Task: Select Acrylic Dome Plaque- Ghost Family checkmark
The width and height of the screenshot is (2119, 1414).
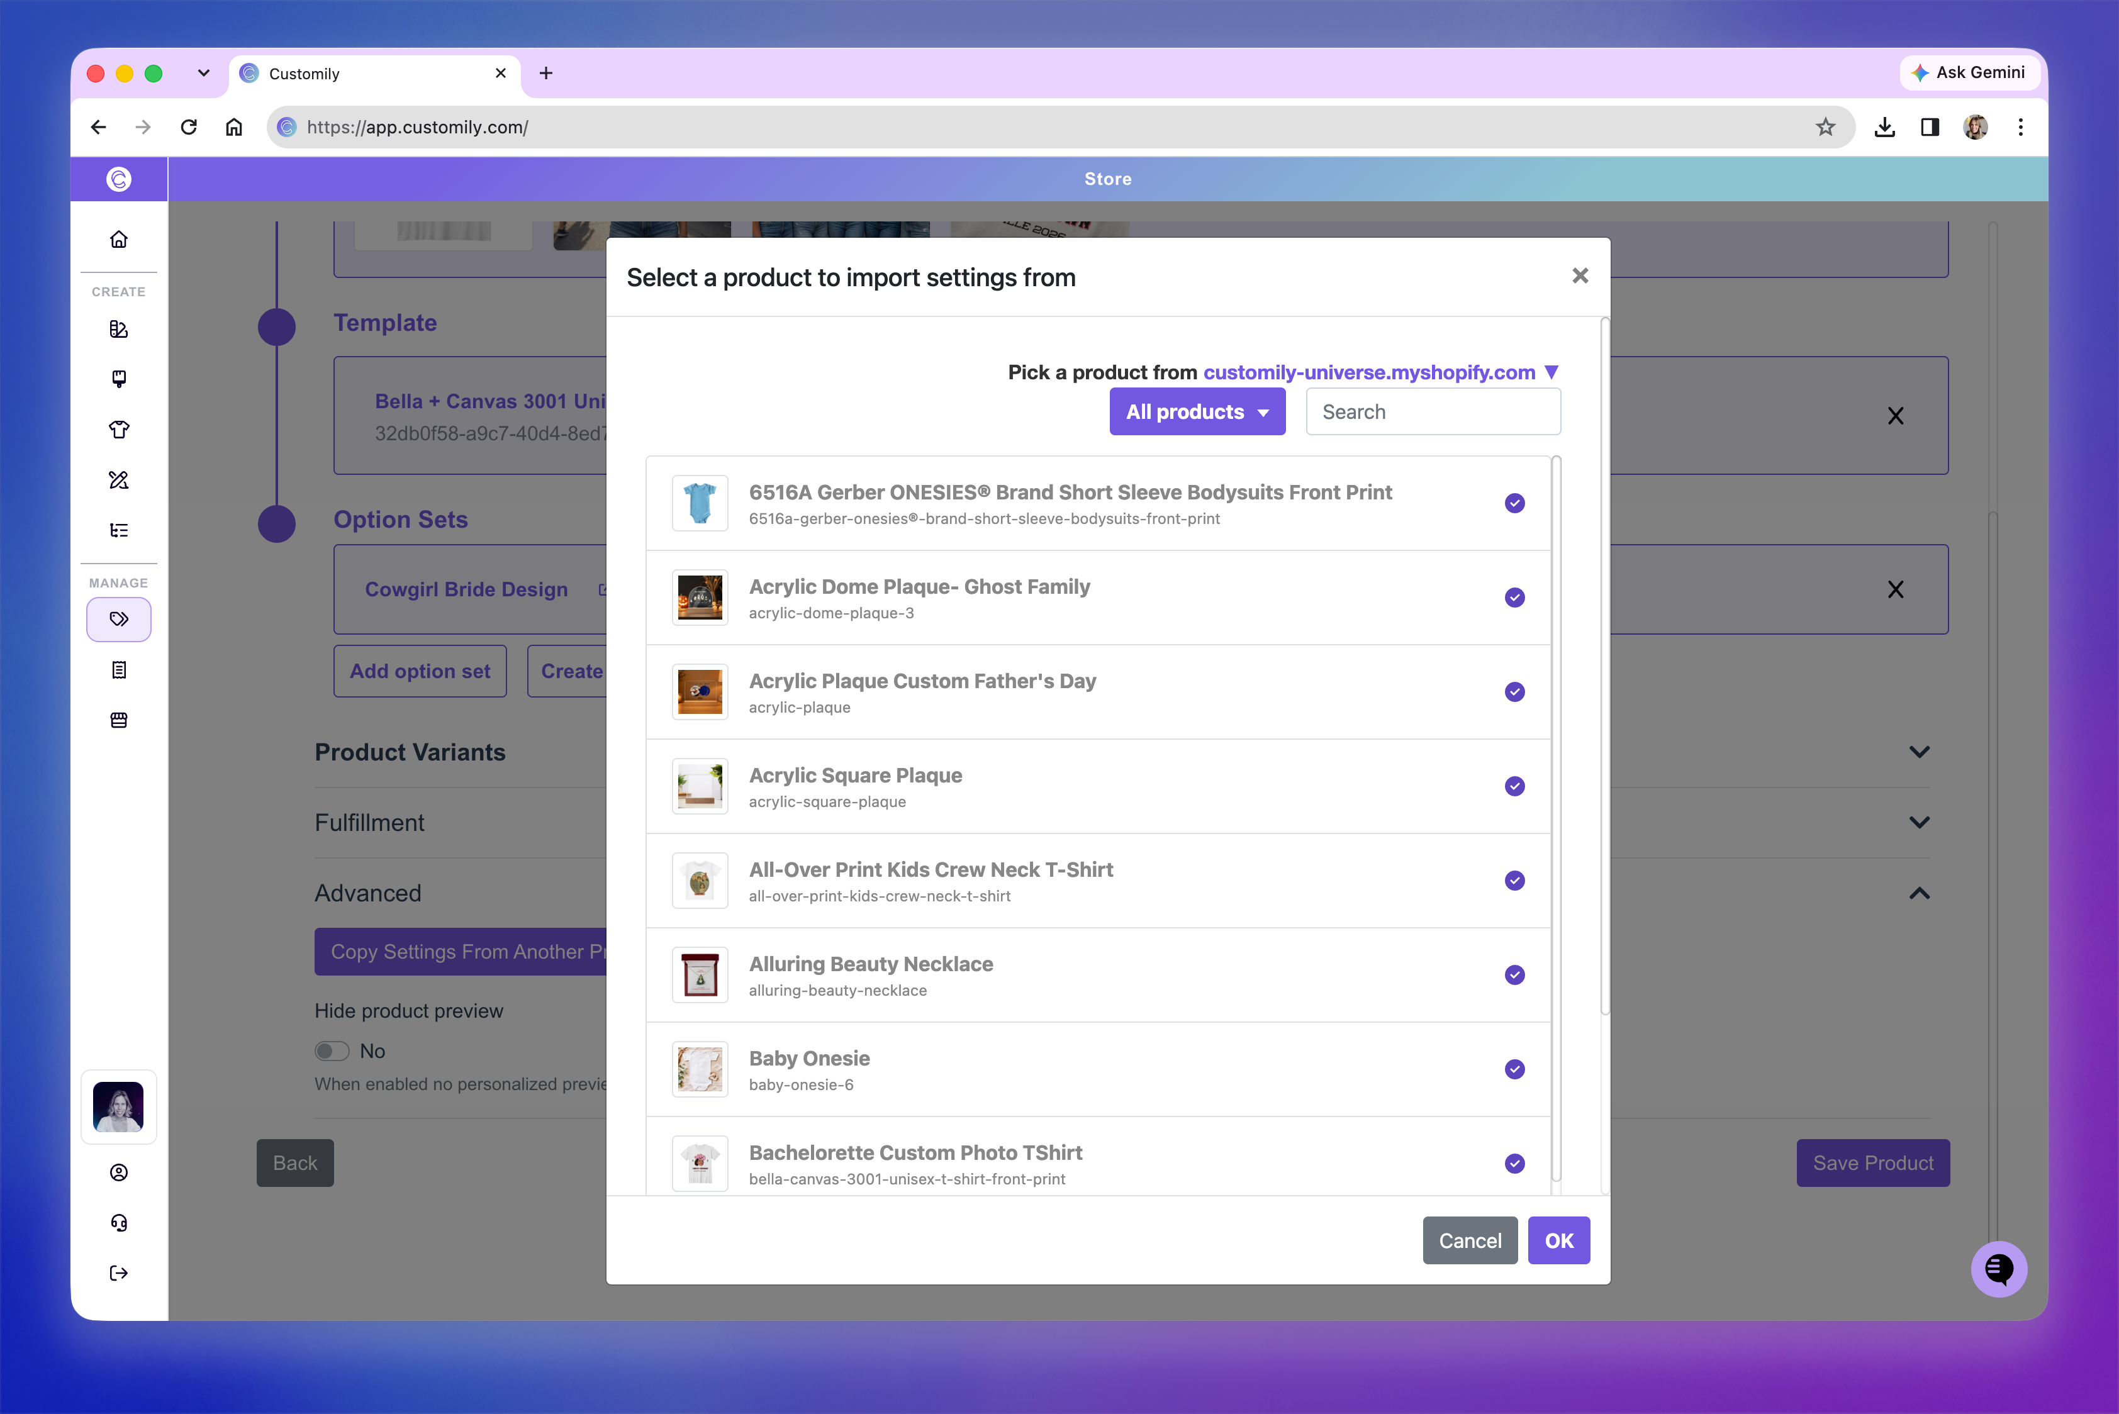Action: pos(1514,598)
